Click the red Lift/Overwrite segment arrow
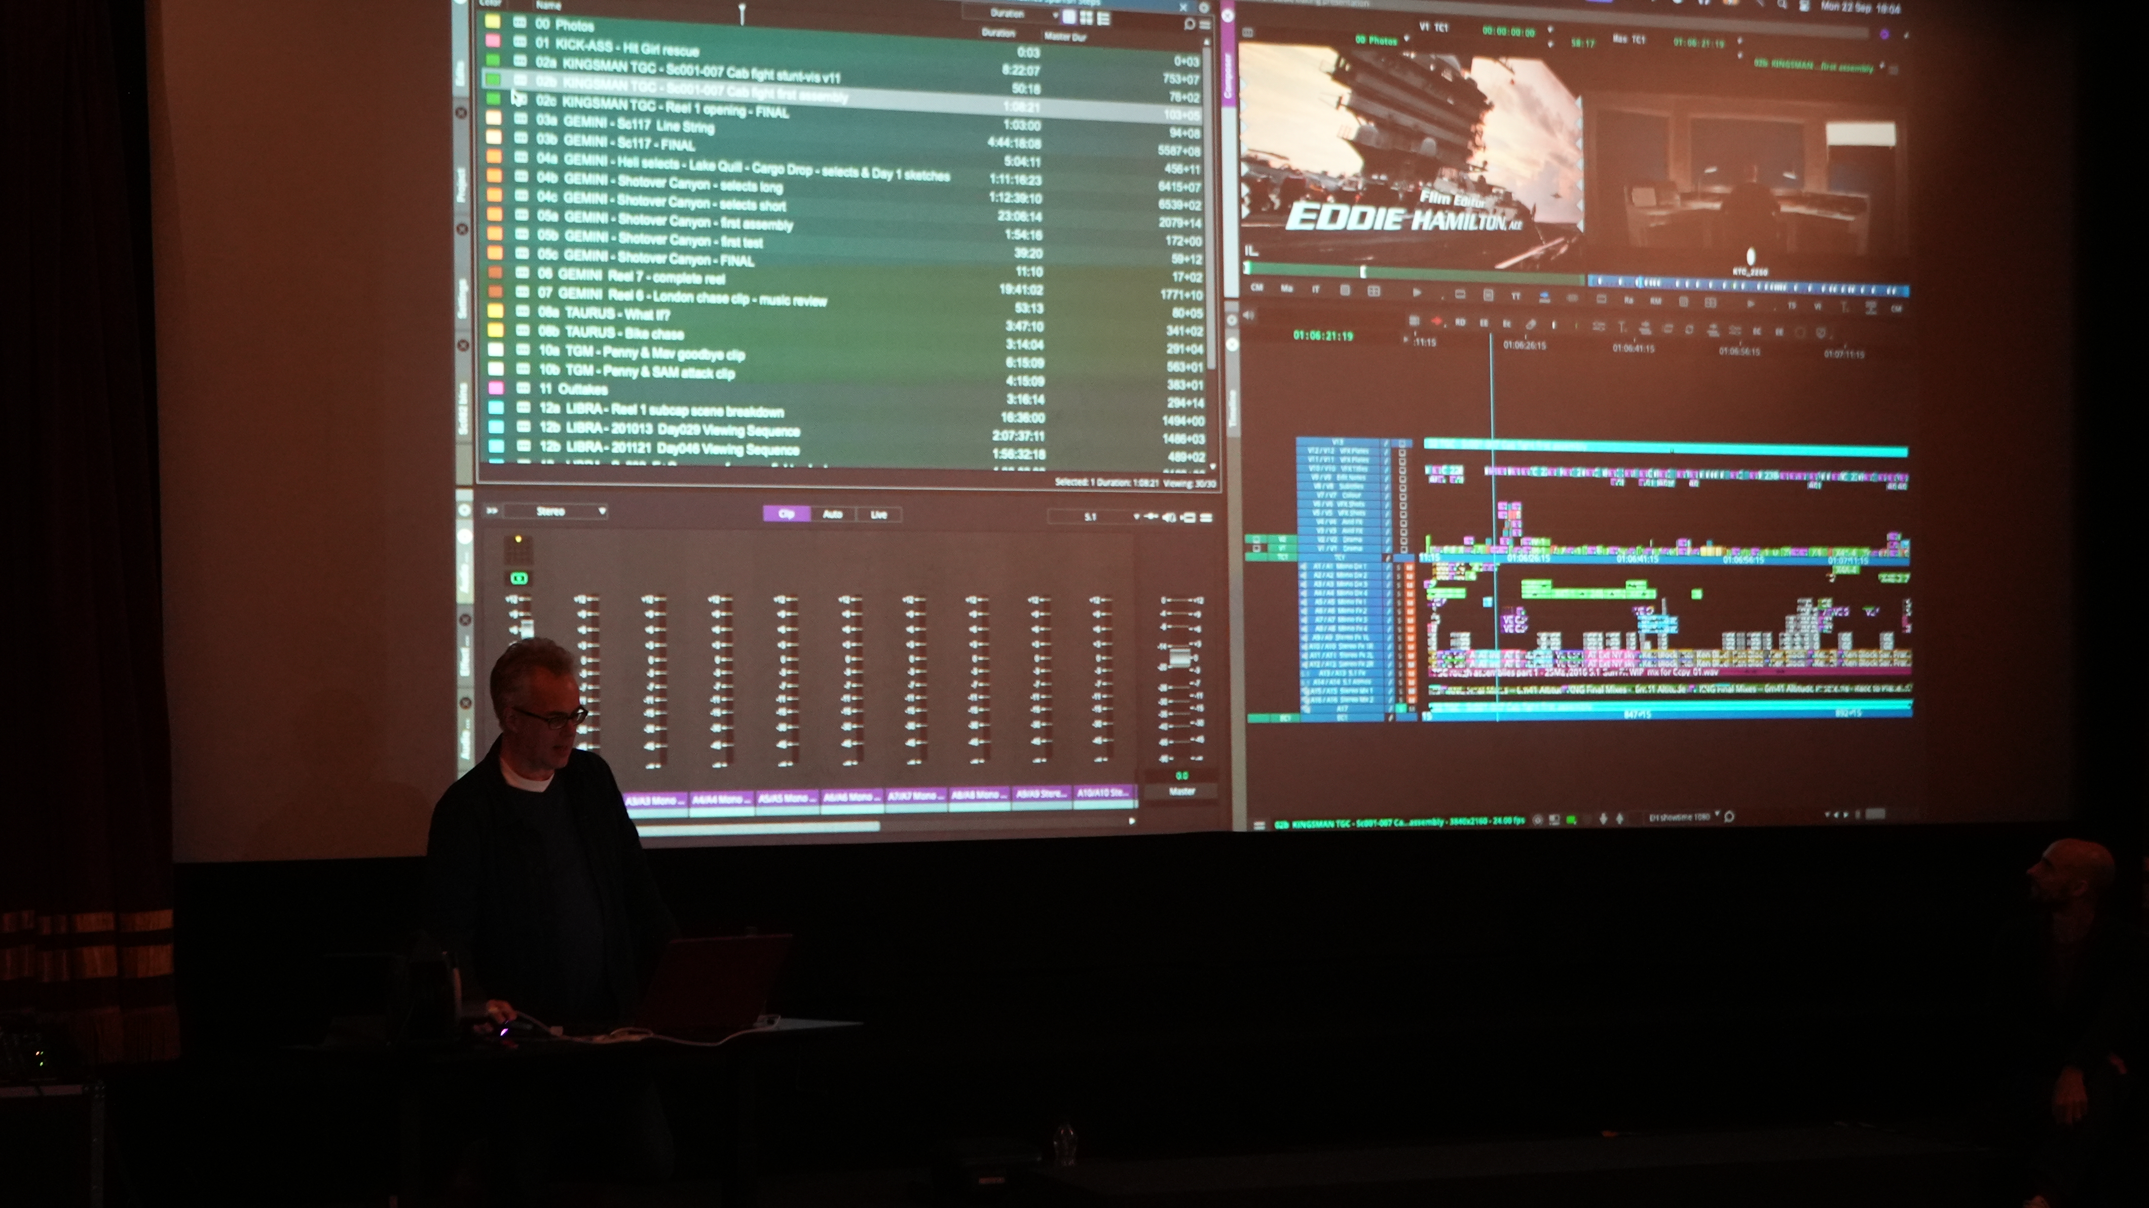 1437,320
